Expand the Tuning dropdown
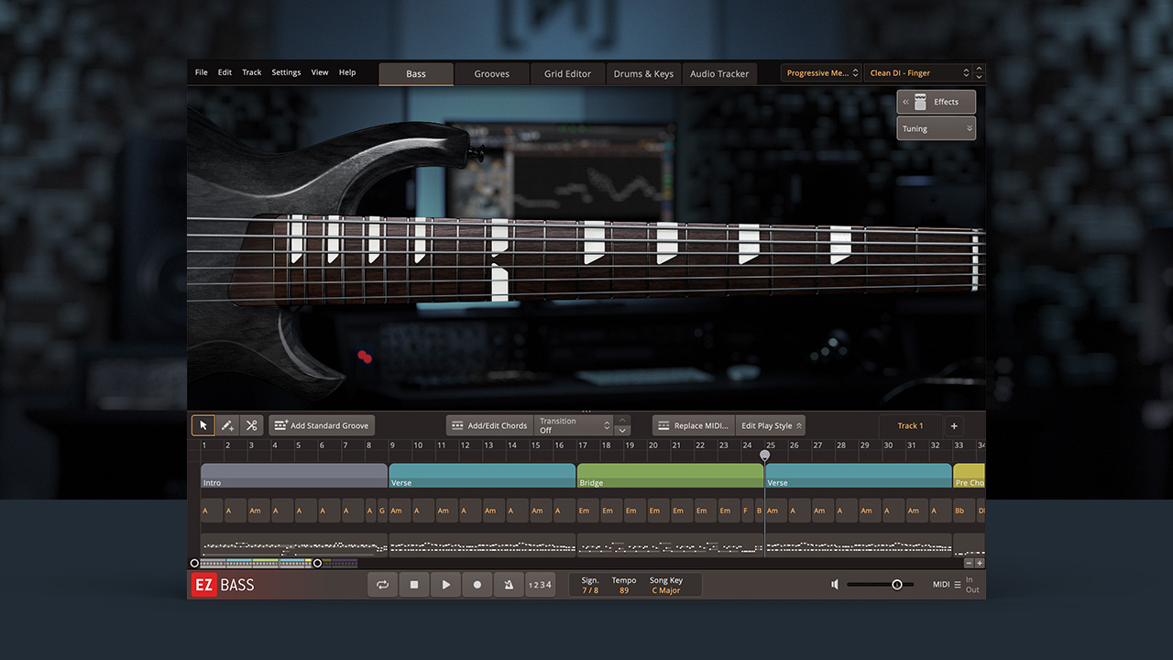This screenshot has height=660, width=1173. click(937, 129)
